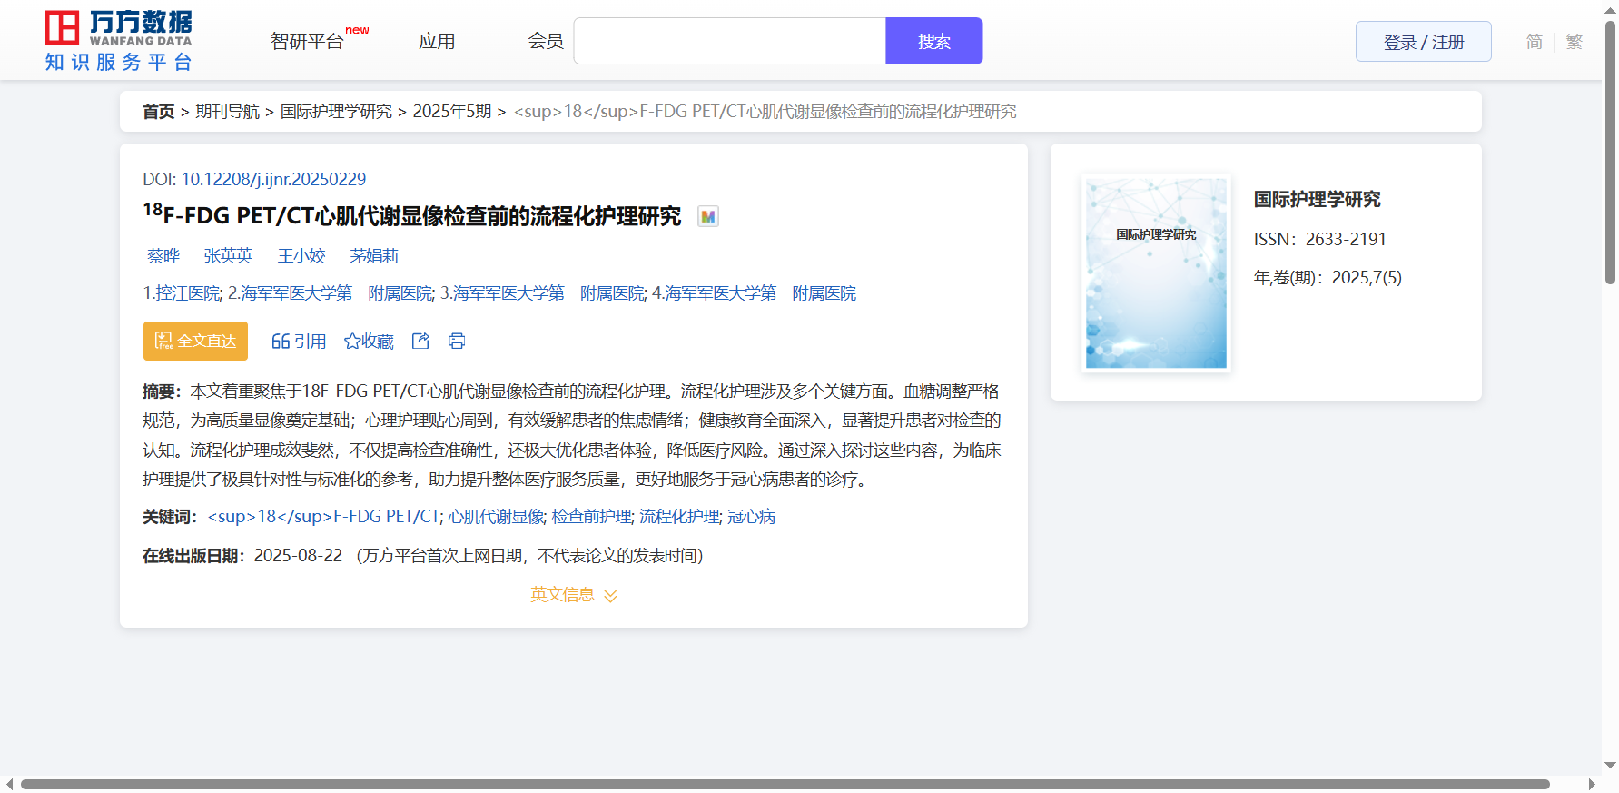This screenshot has height=793, width=1619.
Task: Click the 收藏 star icon
Action: point(352,342)
